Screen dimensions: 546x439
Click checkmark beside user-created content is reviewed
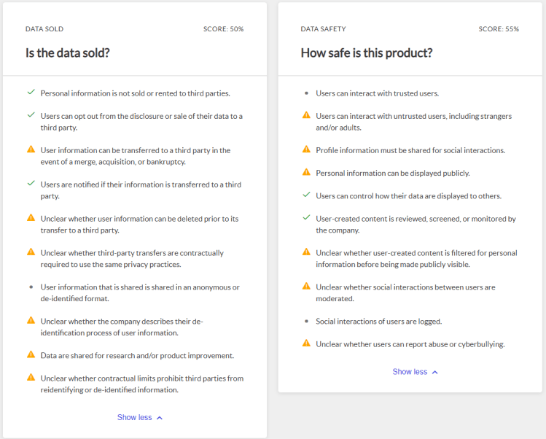coord(306,218)
